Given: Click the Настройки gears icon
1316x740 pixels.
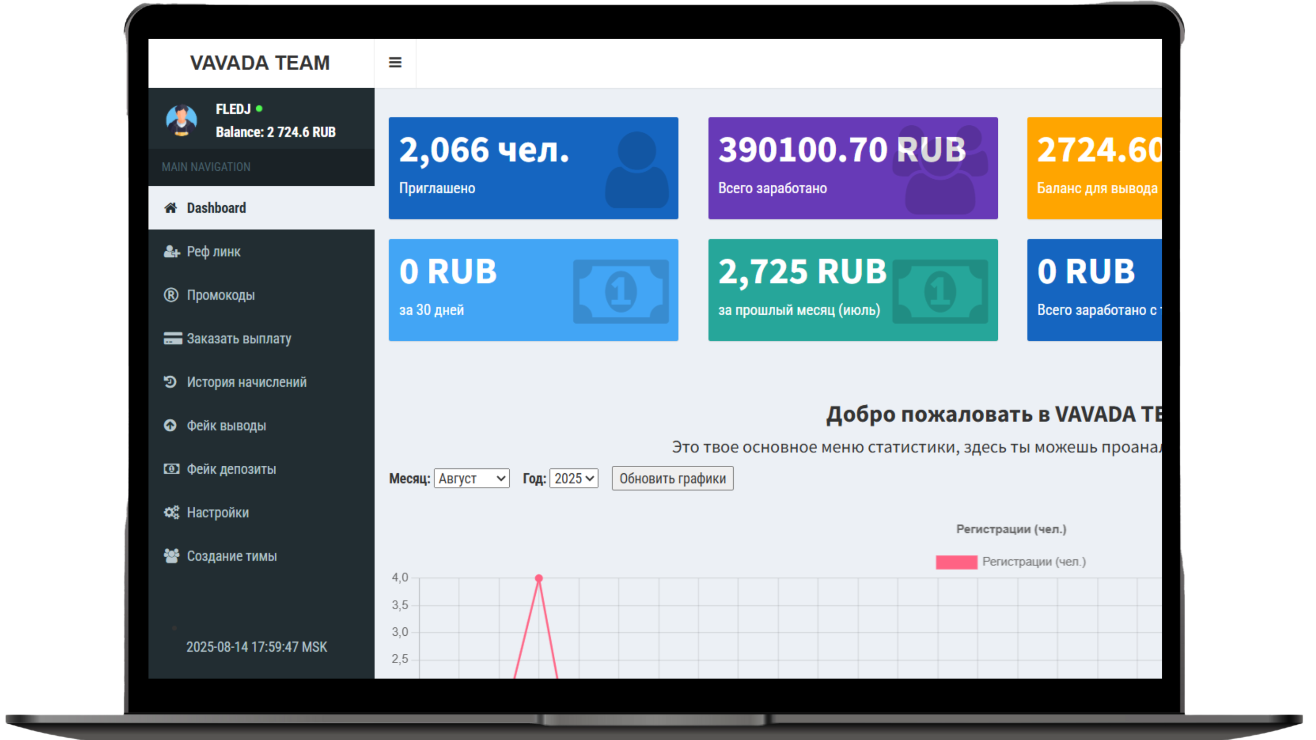Looking at the screenshot, I should click(171, 512).
